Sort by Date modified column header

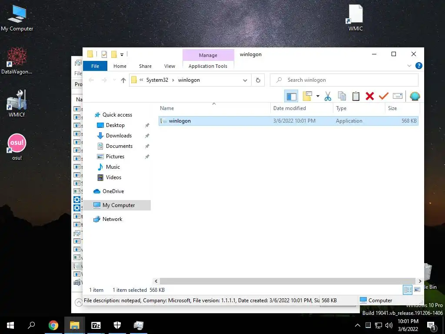click(x=289, y=108)
